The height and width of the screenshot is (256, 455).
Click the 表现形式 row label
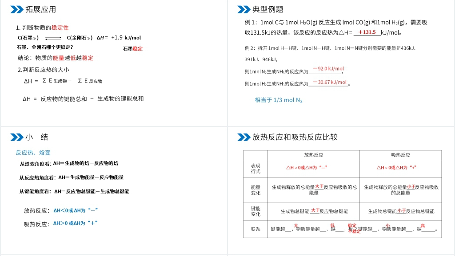(255, 168)
